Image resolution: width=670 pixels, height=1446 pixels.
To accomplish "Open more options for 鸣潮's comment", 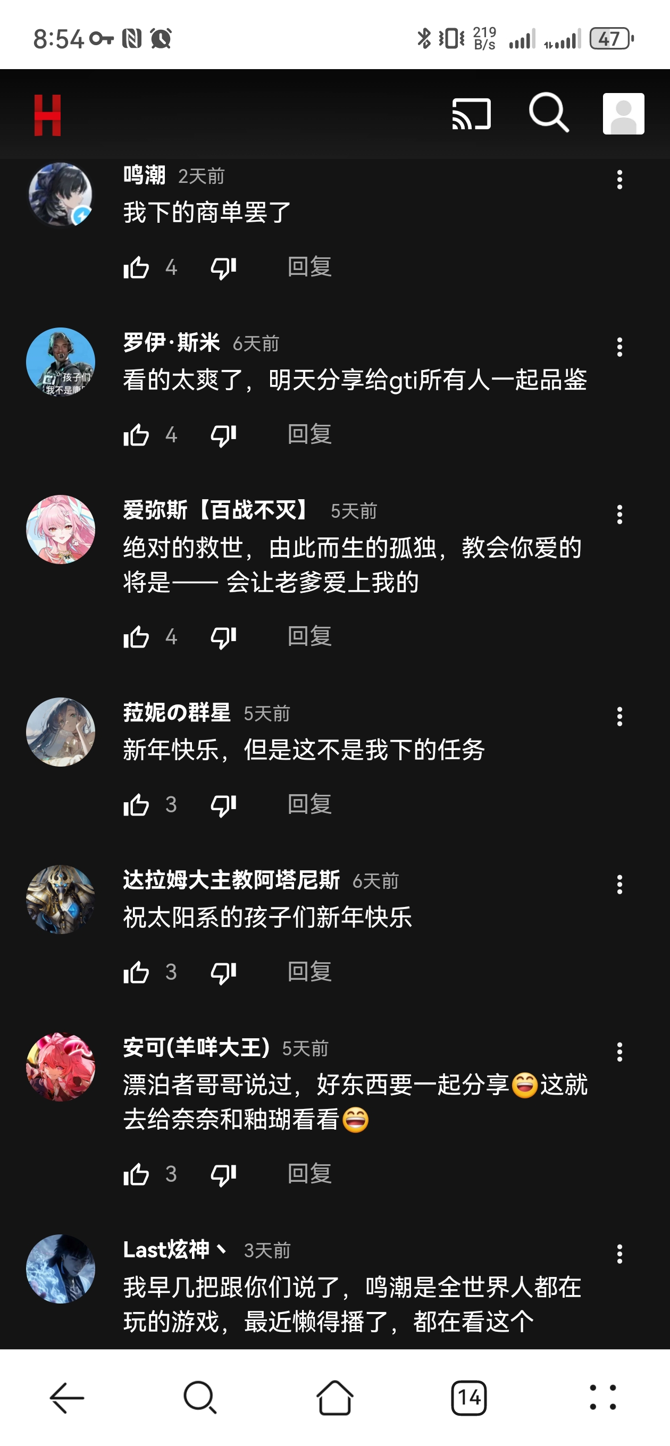I will pos(619,180).
